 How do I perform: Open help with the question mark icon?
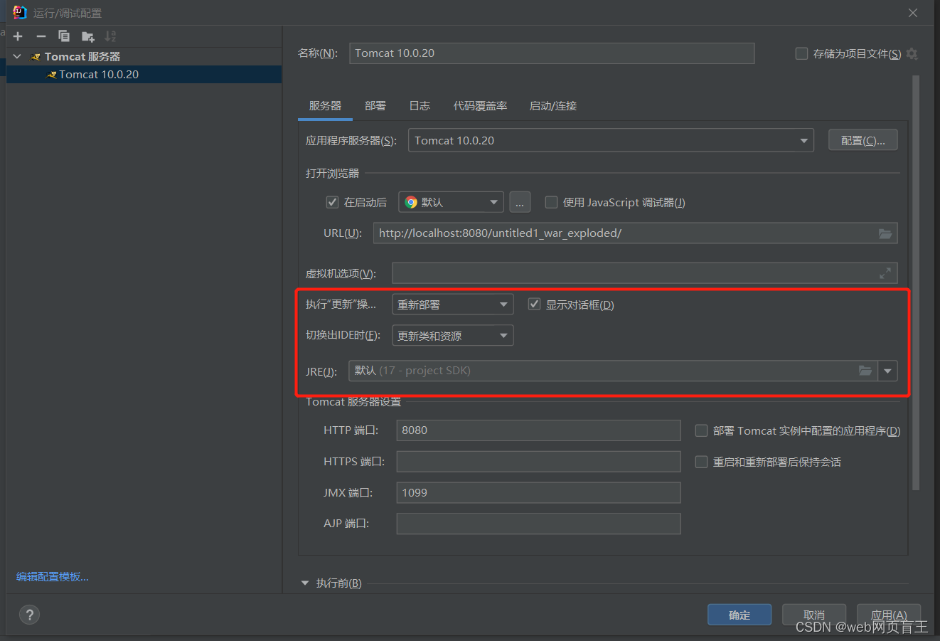pyautogui.click(x=29, y=615)
